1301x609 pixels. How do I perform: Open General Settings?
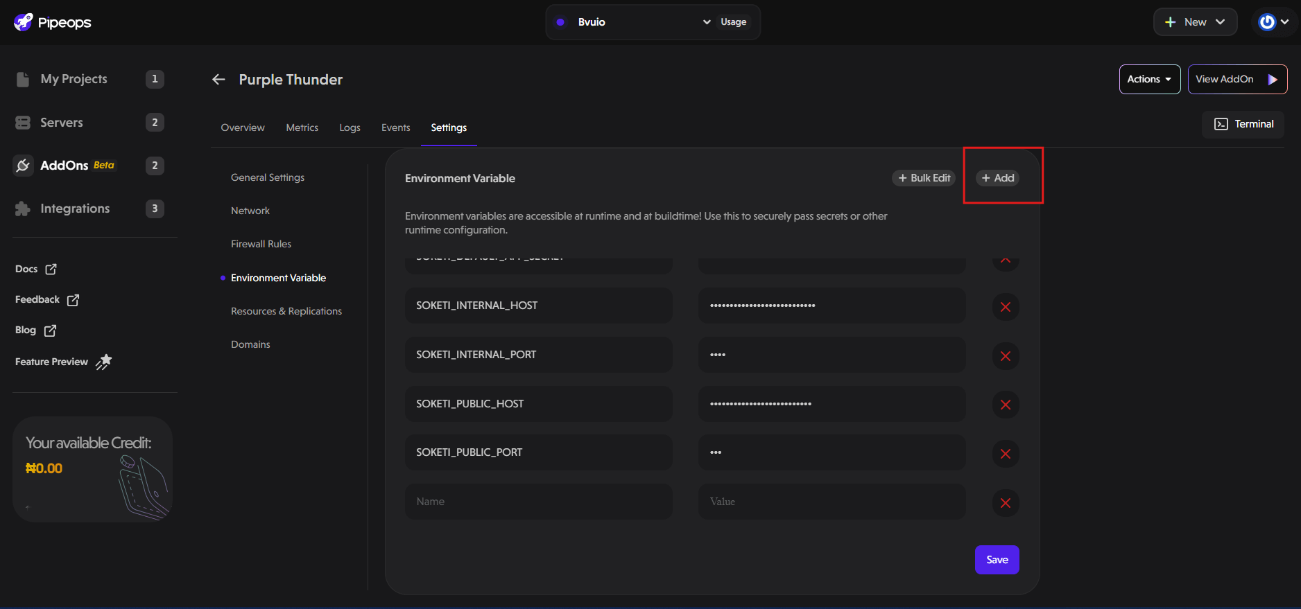[x=268, y=177]
